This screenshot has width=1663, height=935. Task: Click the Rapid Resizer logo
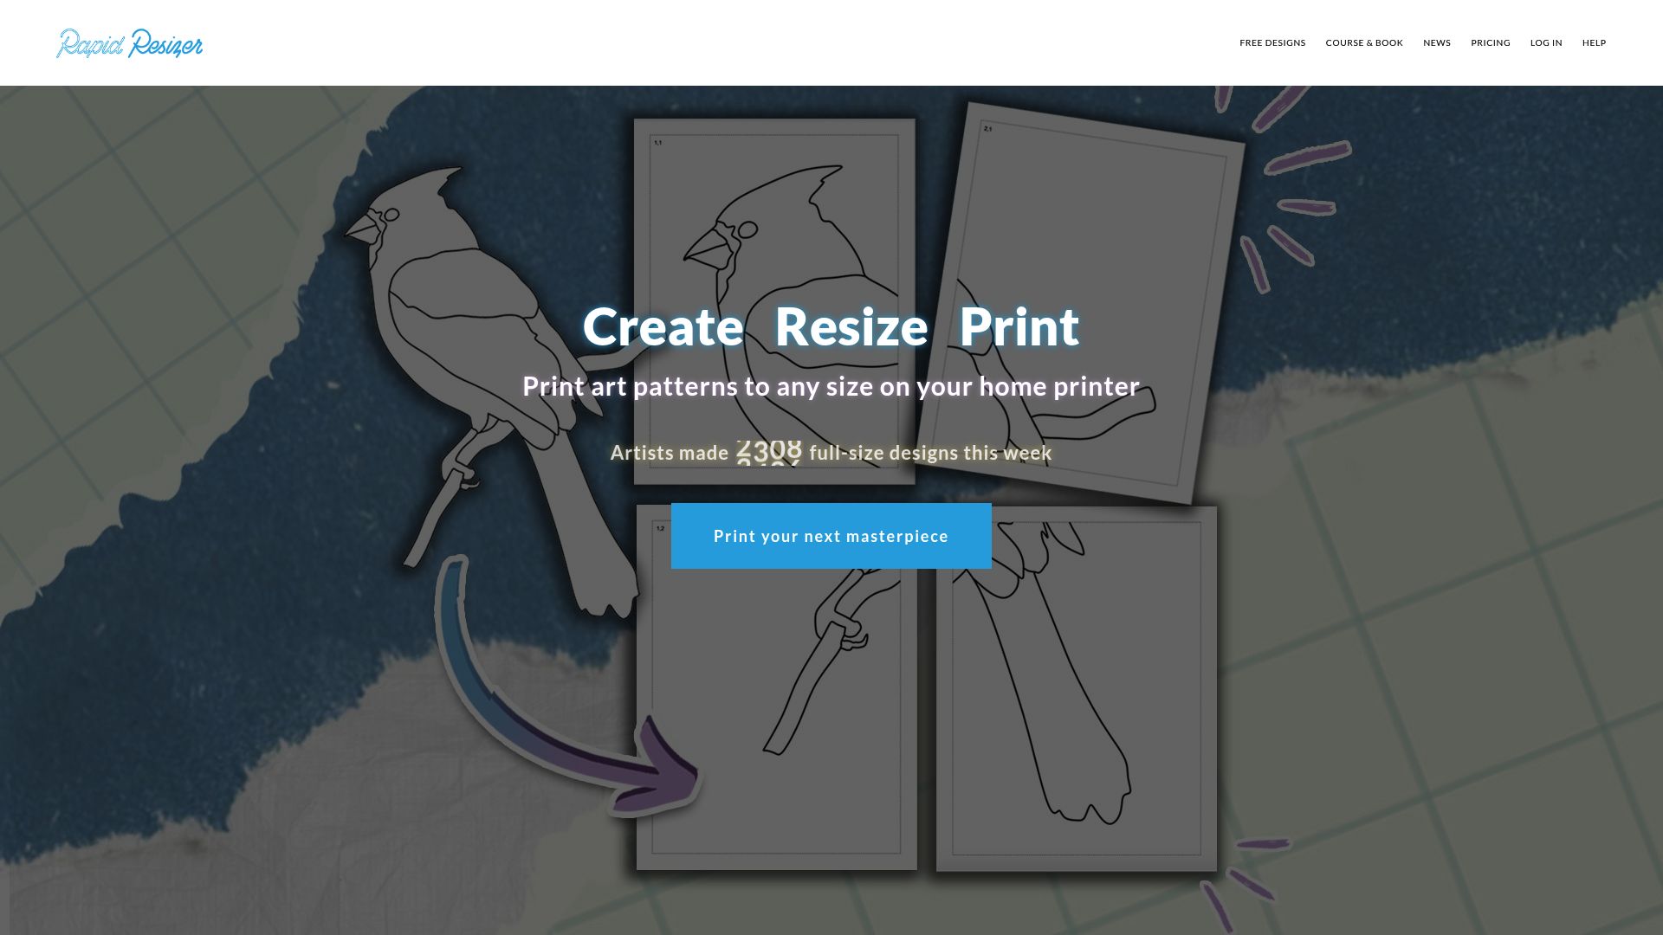coord(130,43)
